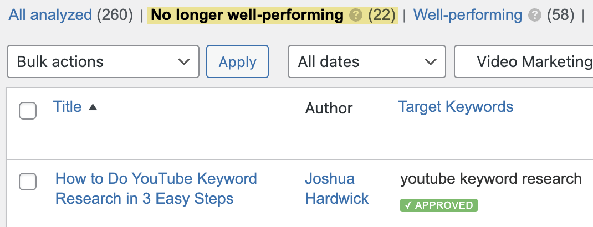
Task: Open author Joshua Hardwick link
Action: [336, 188]
